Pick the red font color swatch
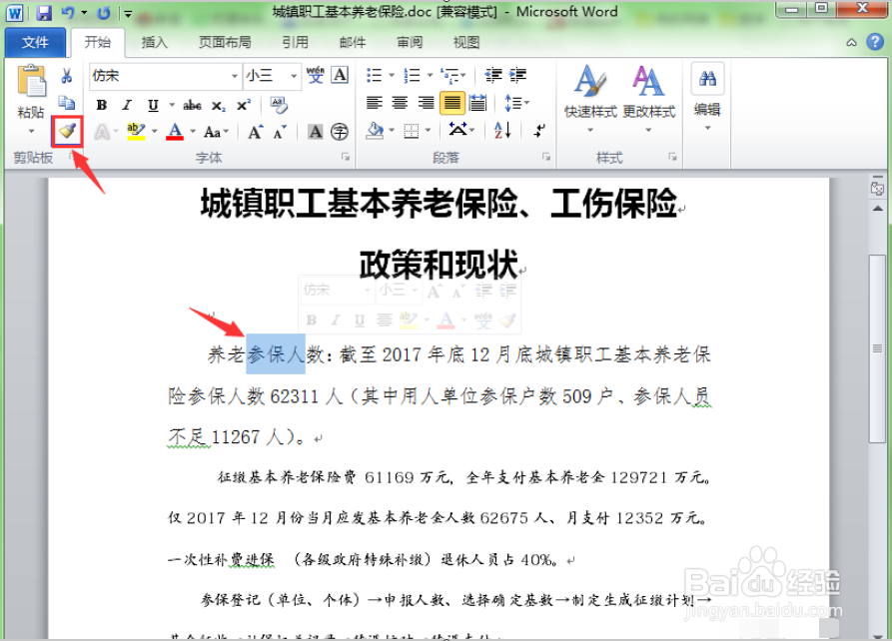 [176, 132]
